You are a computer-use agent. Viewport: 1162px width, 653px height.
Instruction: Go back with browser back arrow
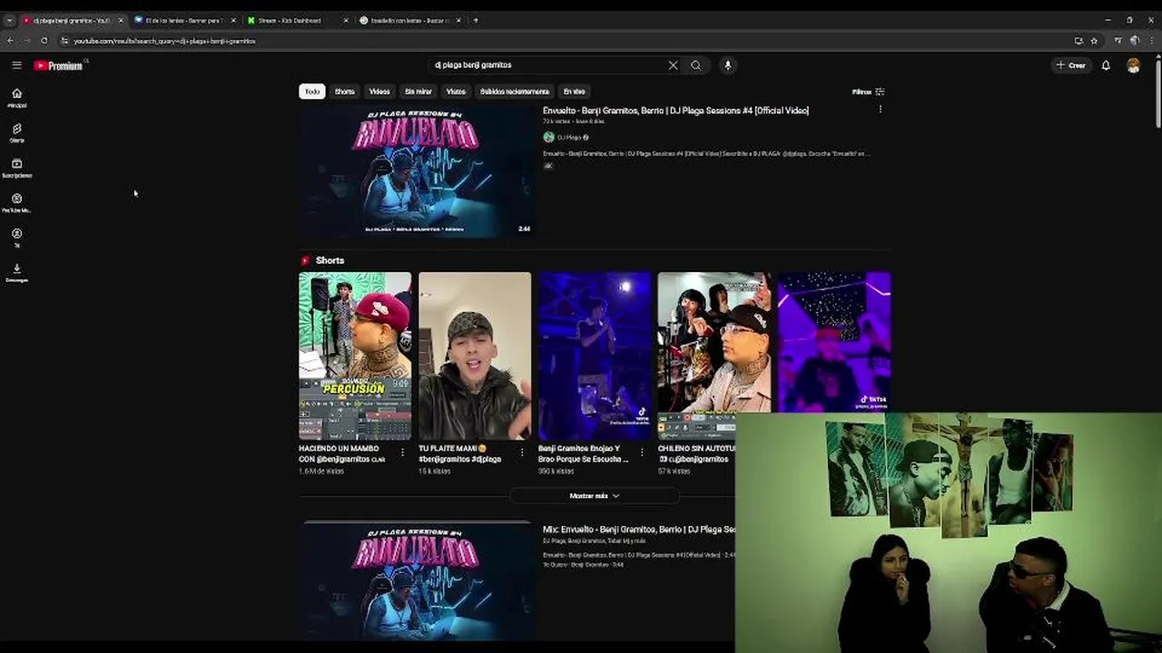coord(10,41)
